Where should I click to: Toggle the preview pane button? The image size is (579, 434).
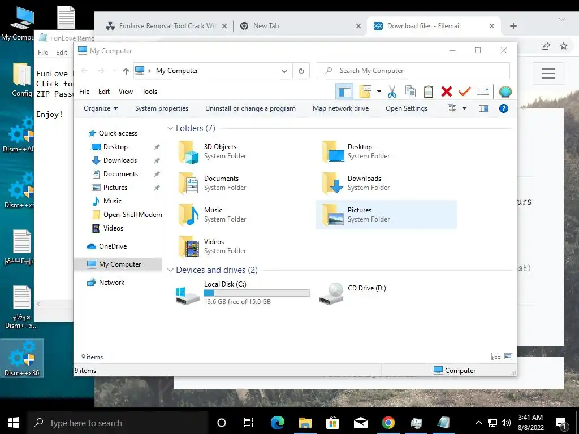pyautogui.click(x=483, y=108)
